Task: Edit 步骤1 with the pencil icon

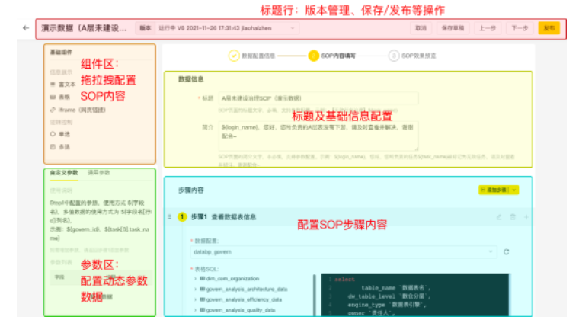Action: [499, 217]
